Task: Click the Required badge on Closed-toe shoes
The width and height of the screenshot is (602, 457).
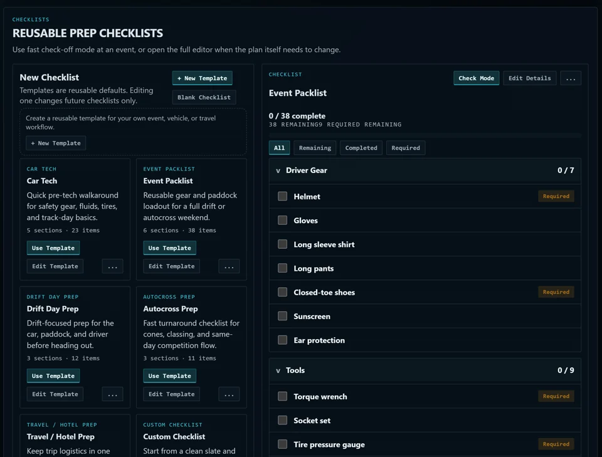Action: [x=556, y=292]
